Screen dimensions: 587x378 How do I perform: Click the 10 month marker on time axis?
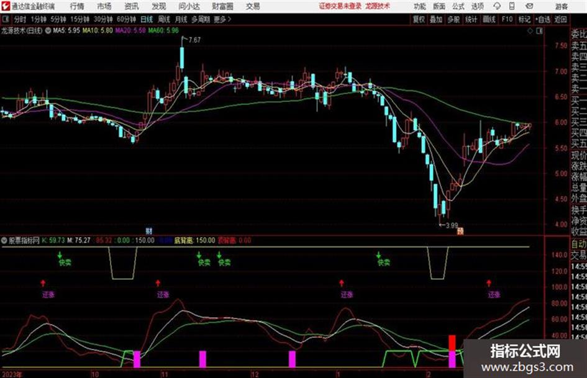(94, 374)
